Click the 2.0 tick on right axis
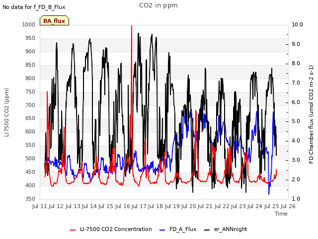This screenshot has height=239, width=318. pos(296,179)
